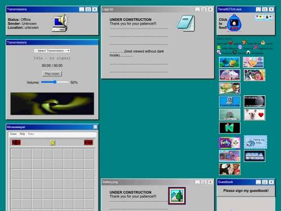Image resolution: width=281 pixels, height=211 pixels.
Task: Click the yellow swirl visualizer in Transmissions
Action: pyautogui.click(x=52, y=104)
